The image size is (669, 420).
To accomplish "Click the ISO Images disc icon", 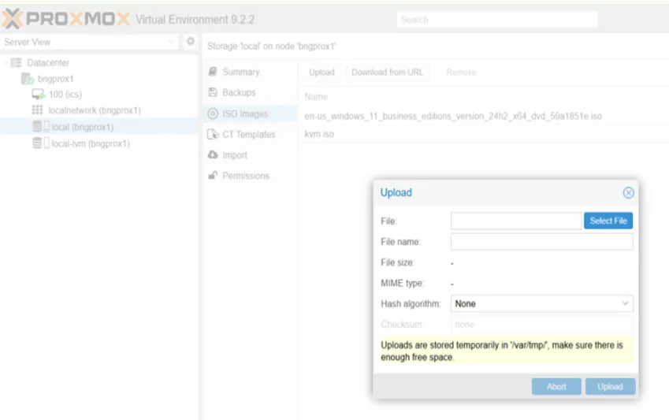I will [213, 113].
